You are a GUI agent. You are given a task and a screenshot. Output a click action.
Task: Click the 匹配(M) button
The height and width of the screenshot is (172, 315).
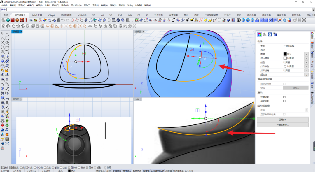point(282,120)
